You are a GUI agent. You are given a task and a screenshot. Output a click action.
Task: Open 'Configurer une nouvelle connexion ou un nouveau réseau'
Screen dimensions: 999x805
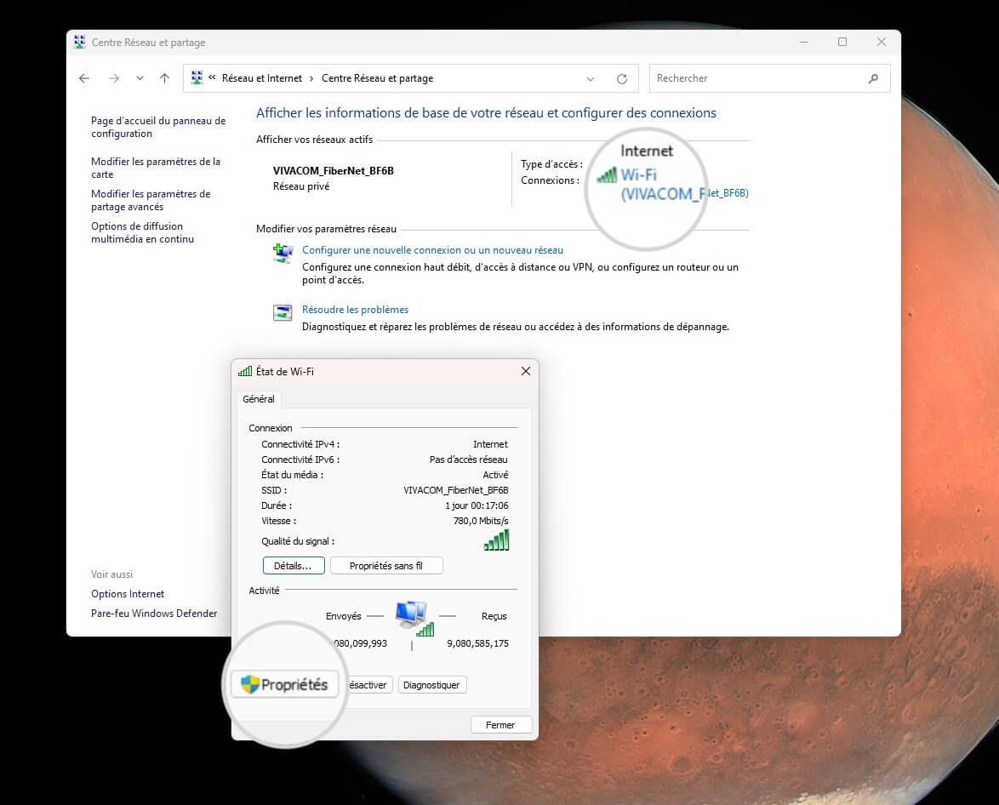click(432, 250)
